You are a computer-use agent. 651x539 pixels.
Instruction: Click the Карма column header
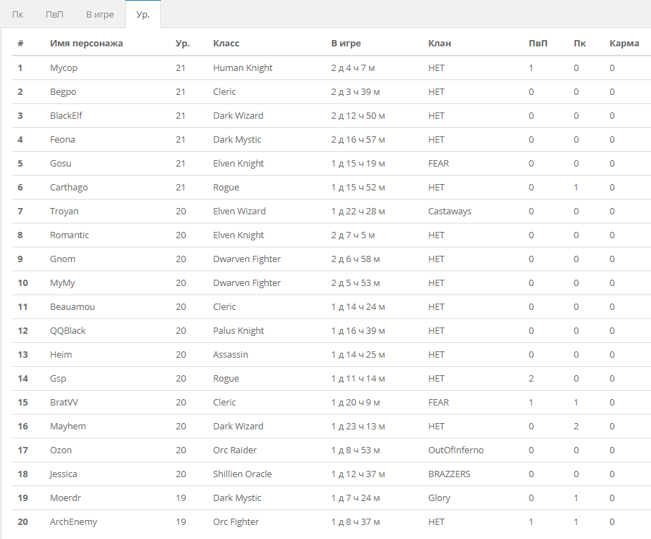(624, 43)
